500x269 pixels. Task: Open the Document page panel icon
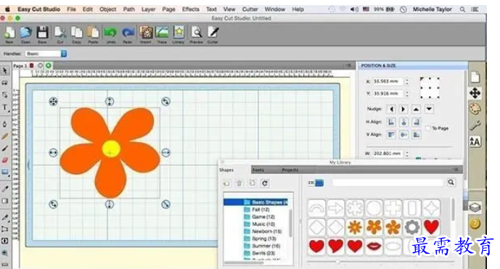(x=475, y=77)
